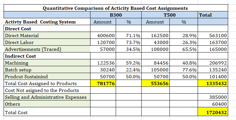Screen dimensions: 236x120
Task: Select Advertisements T500 amount 108000
Action: pyautogui.click(x=155, y=49)
